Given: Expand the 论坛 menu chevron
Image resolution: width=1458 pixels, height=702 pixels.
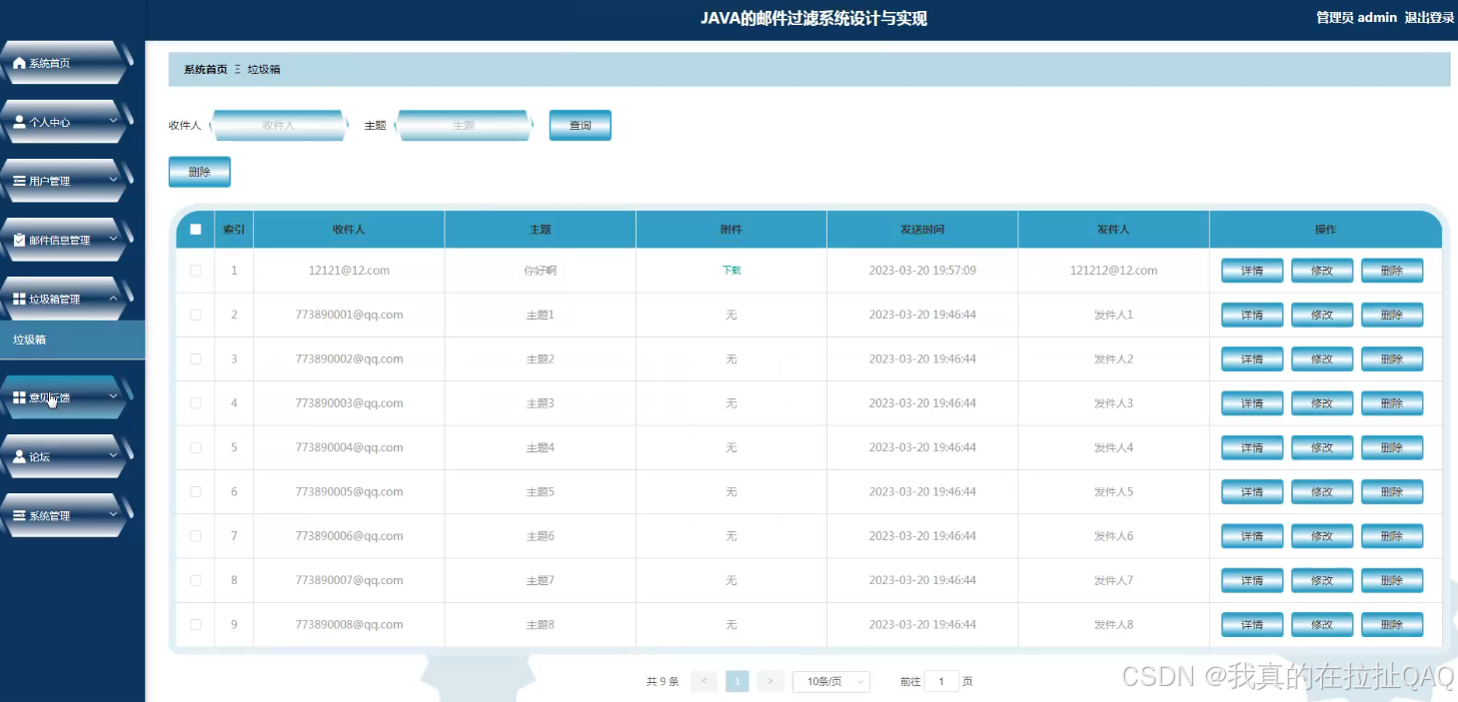Looking at the screenshot, I should coord(113,455).
